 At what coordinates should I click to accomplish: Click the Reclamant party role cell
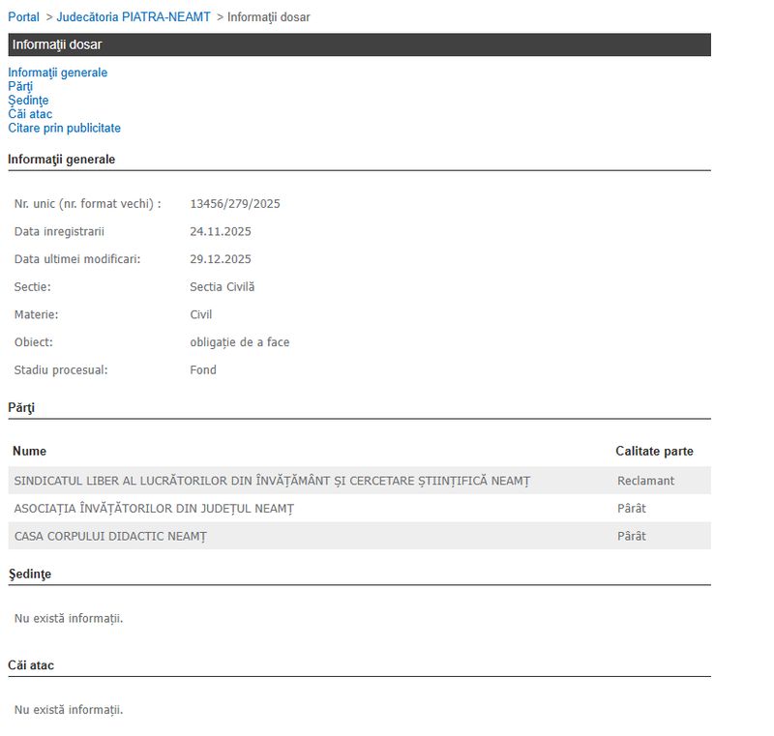pyautogui.click(x=645, y=481)
